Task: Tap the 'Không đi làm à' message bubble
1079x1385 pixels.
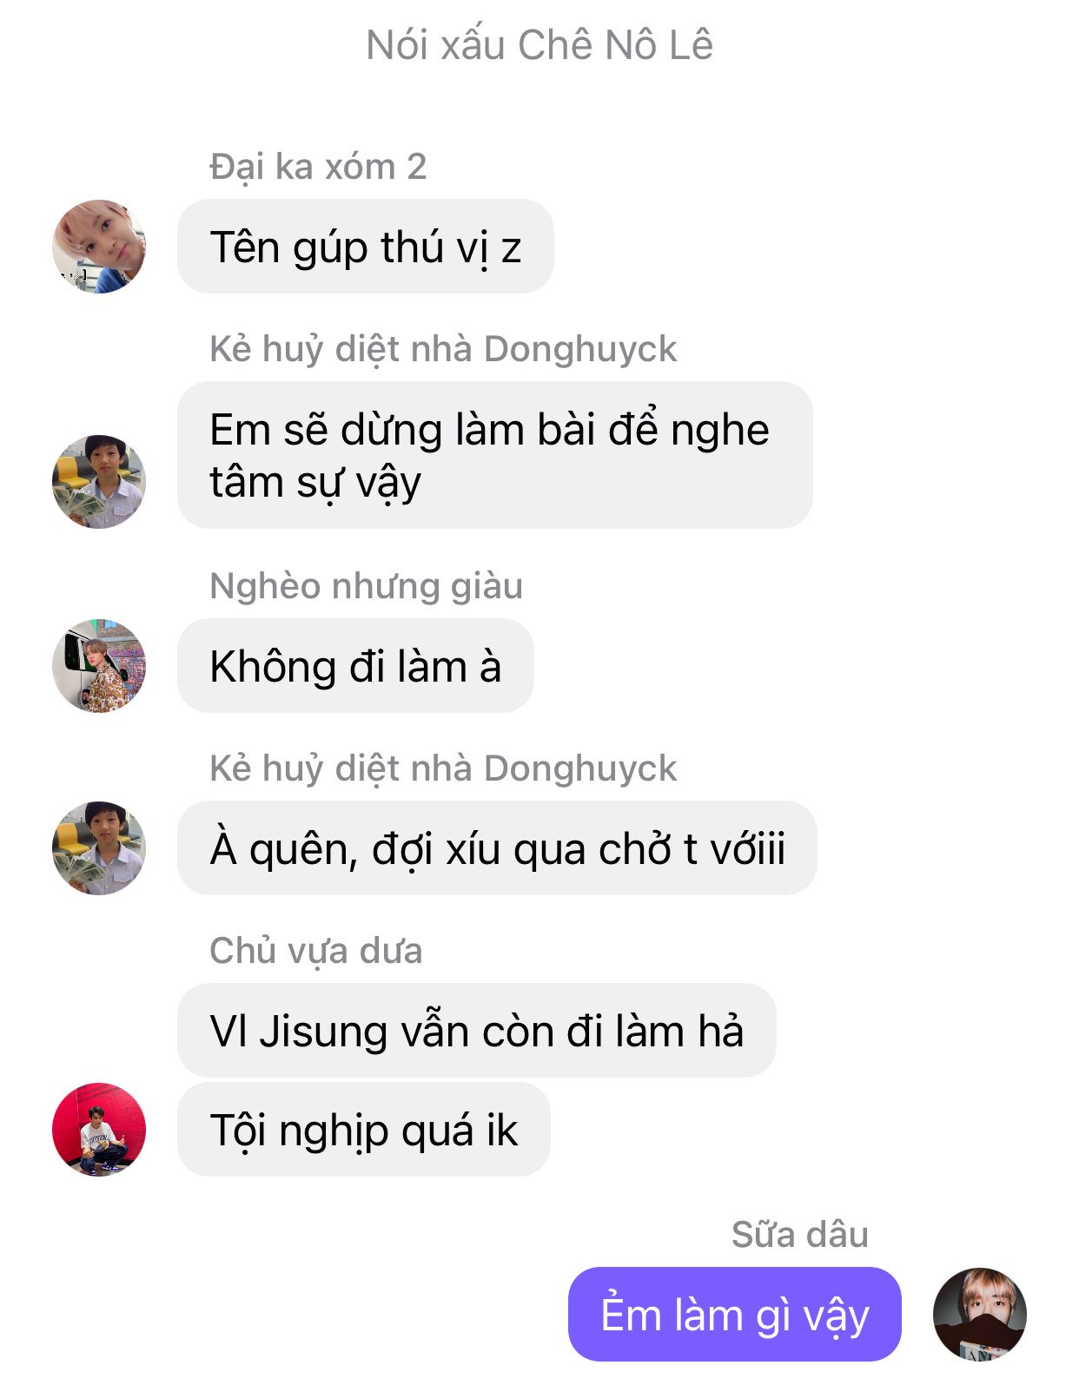Action: point(355,666)
